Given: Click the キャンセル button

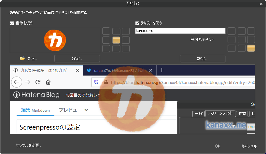Looking at the screenshot, I should point(249,146).
